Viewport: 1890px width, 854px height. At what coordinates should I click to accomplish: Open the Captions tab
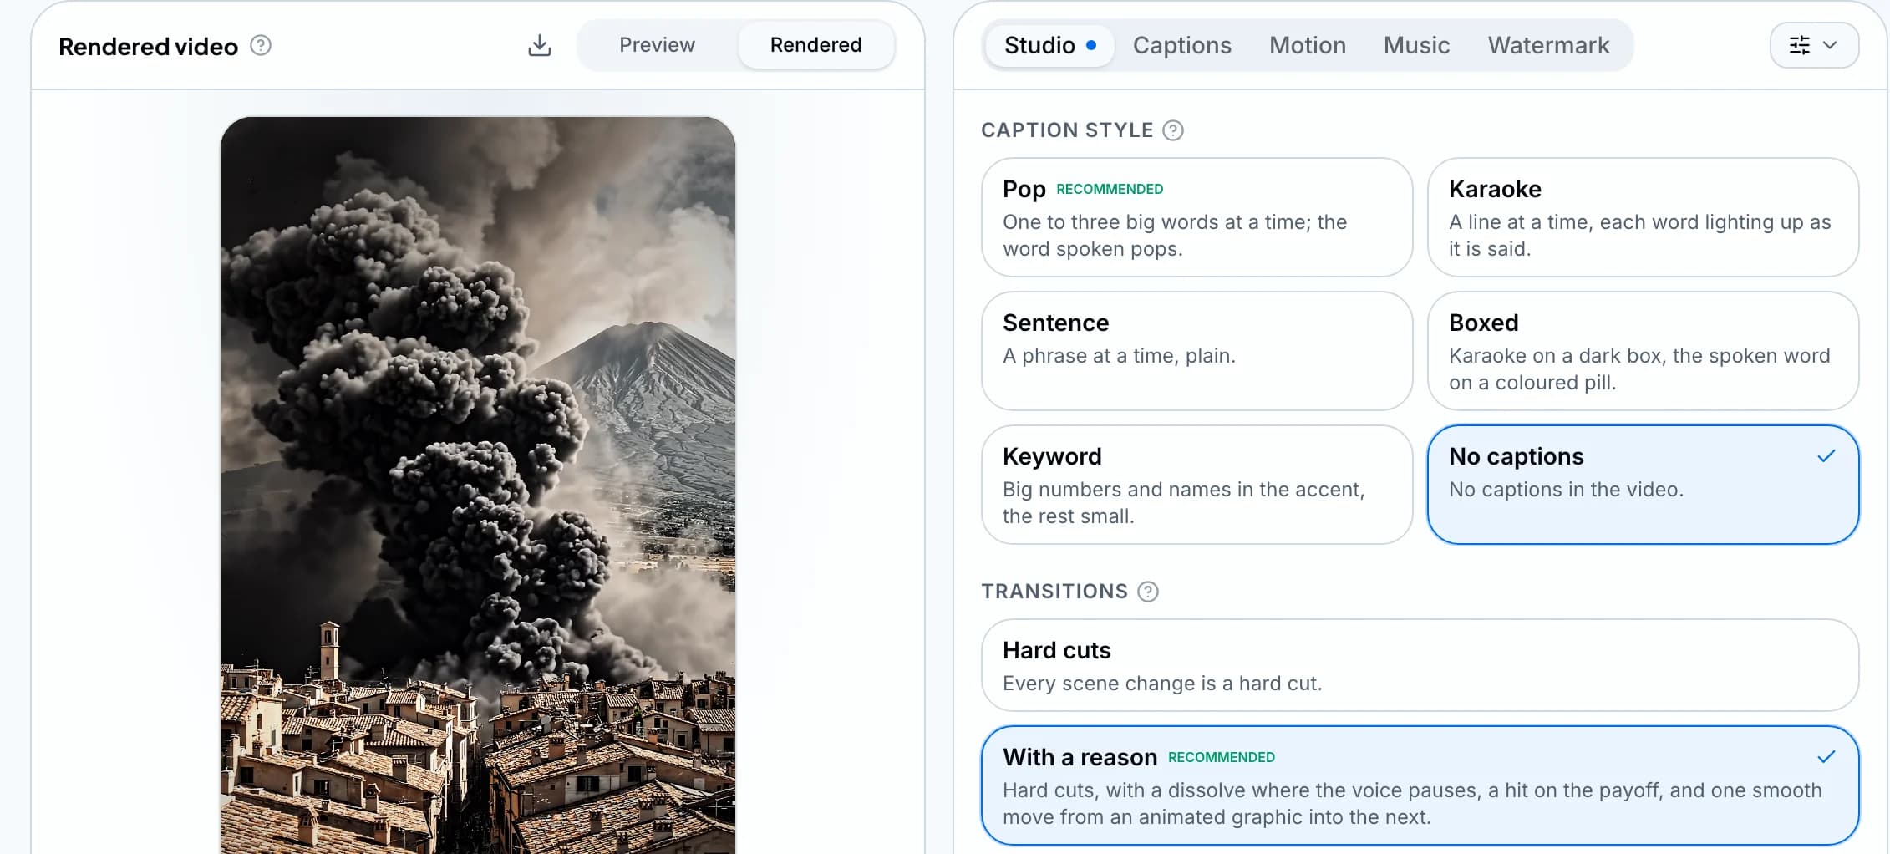[x=1181, y=45]
